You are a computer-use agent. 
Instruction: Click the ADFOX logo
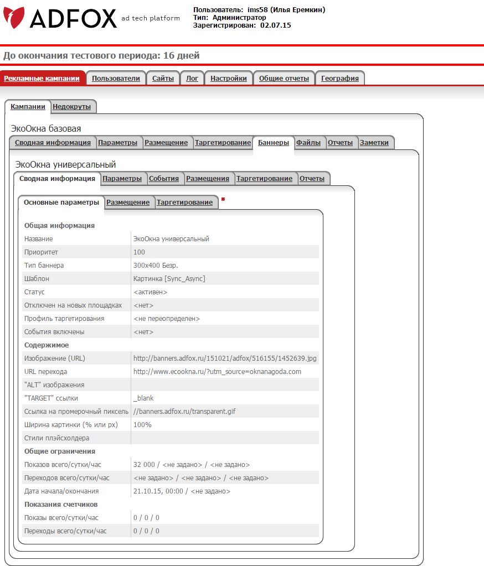[61, 18]
